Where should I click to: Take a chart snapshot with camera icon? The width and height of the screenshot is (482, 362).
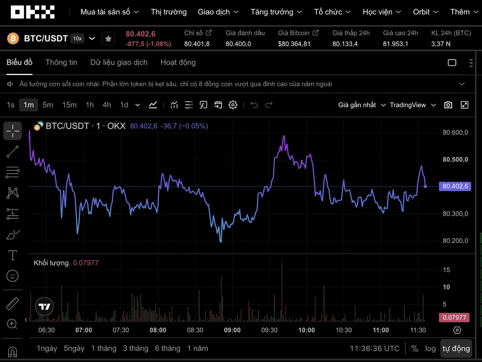click(448, 105)
